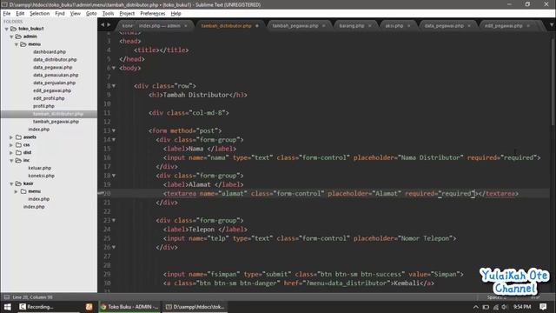Open the Project menu
The width and height of the screenshot is (556, 313).
pyautogui.click(x=127, y=14)
